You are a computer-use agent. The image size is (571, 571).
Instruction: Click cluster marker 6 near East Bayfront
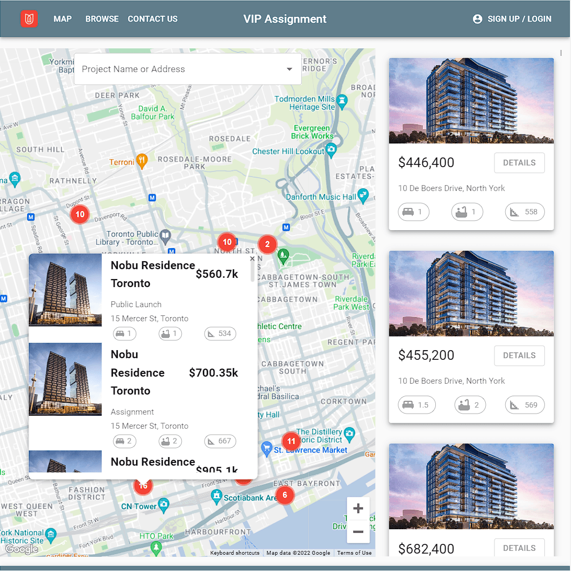pos(285,495)
